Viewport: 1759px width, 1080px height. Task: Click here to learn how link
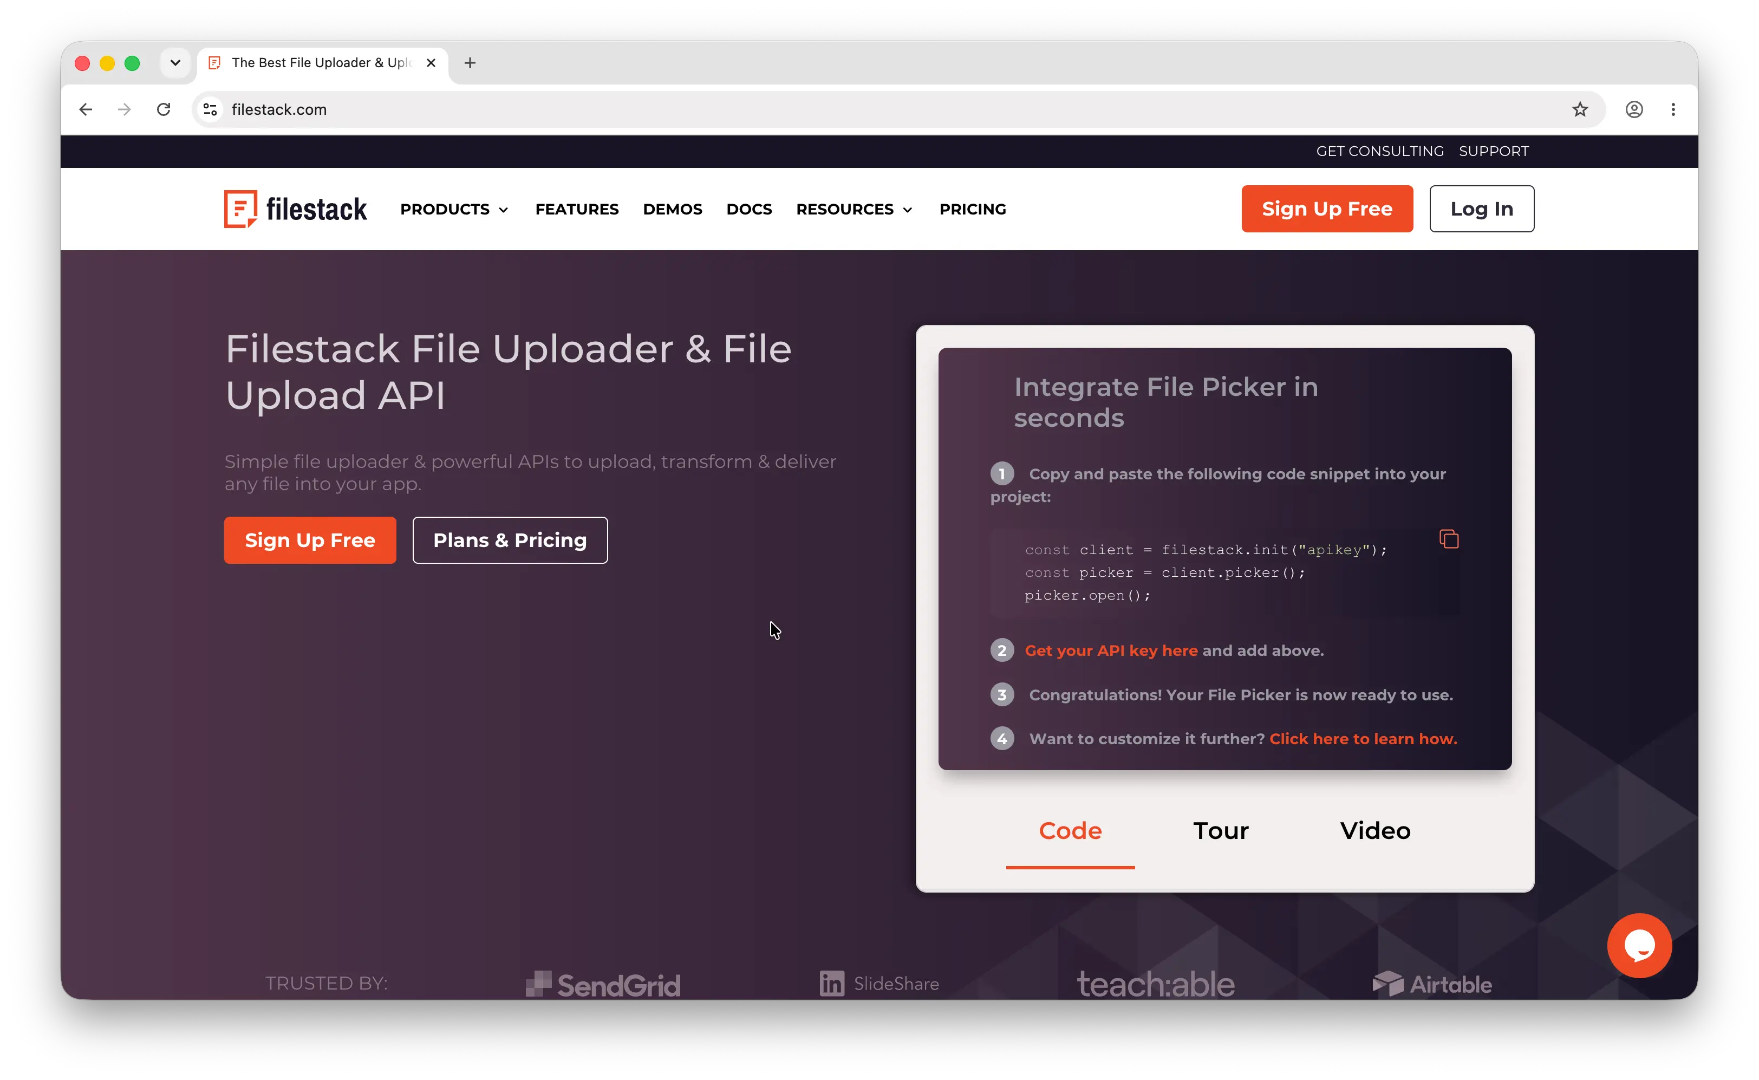coord(1363,739)
